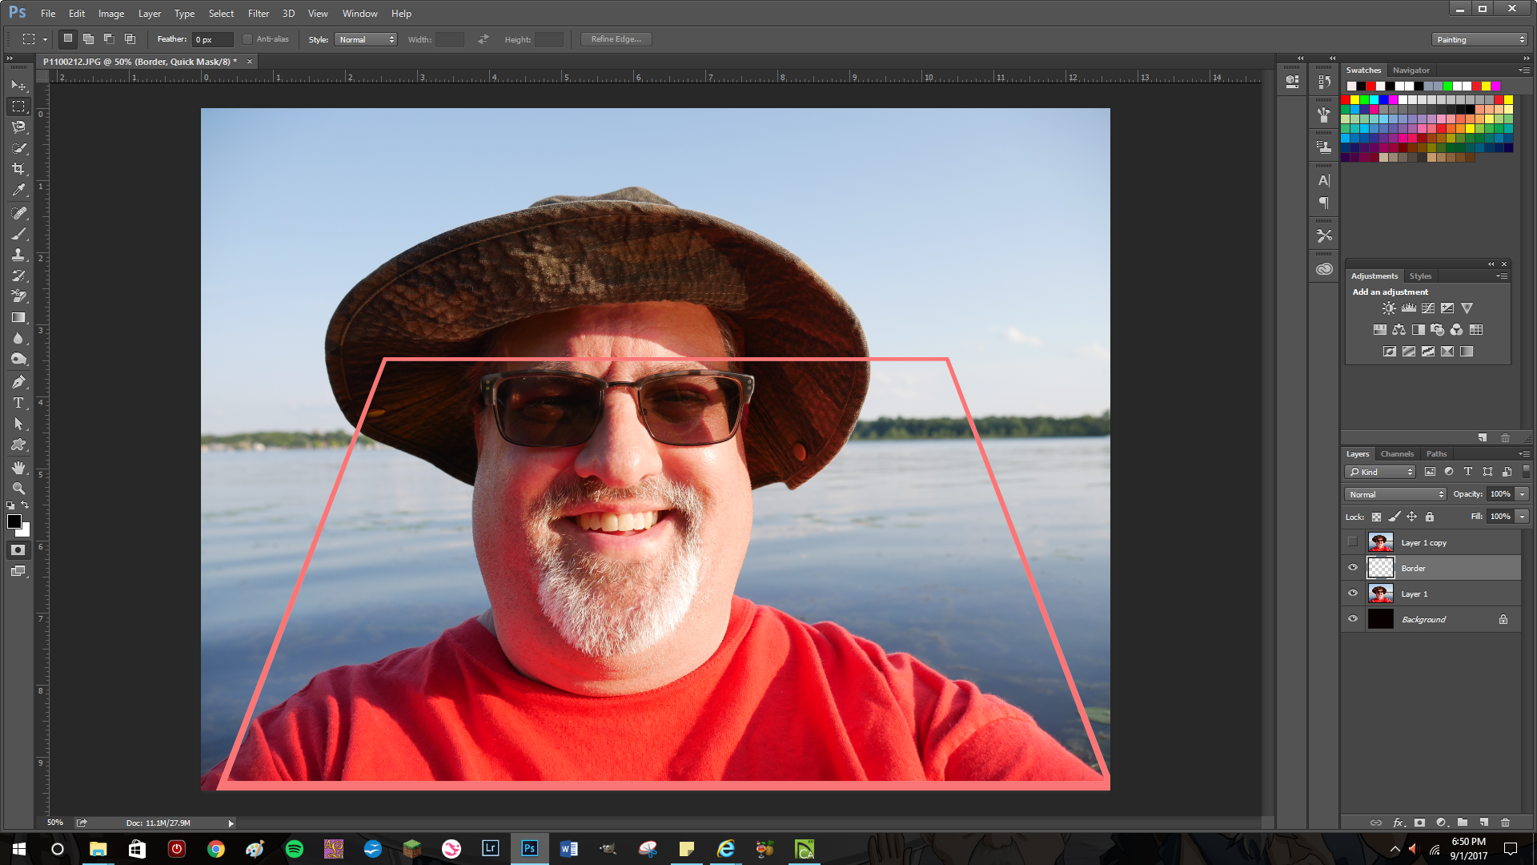Select the Blur tool
The width and height of the screenshot is (1537, 865).
tap(18, 338)
